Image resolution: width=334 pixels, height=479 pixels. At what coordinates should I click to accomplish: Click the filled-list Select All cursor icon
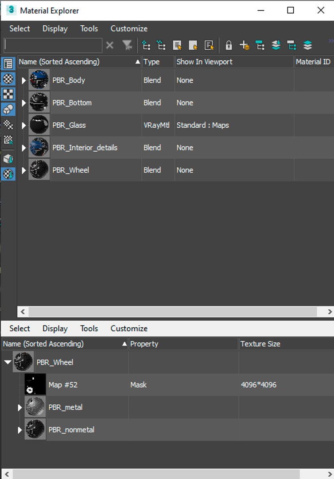click(177, 46)
